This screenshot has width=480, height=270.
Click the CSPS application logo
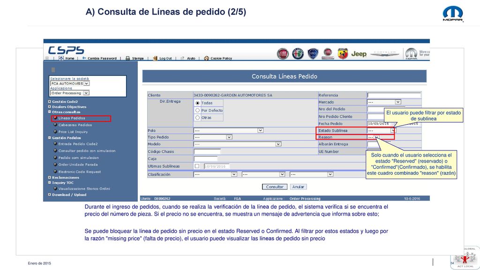click(66, 50)
